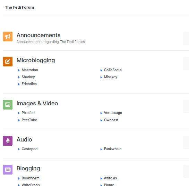
Task: Open the Audio category heading
Action: pos(24,139)
